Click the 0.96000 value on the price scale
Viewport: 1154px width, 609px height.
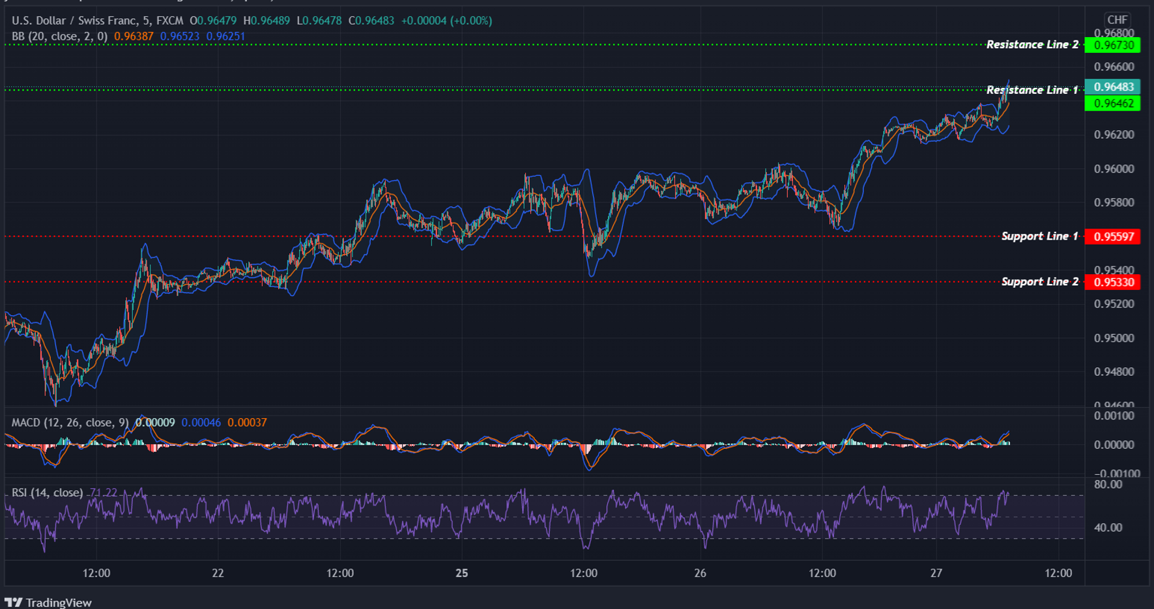point(1114,169)
